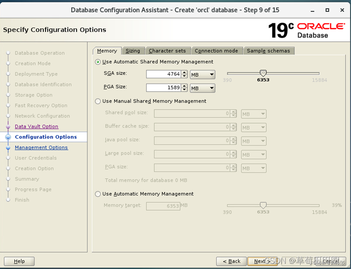Maximize the Database Configuration Assistant window
351x269 pixels.
coord(327,10)
